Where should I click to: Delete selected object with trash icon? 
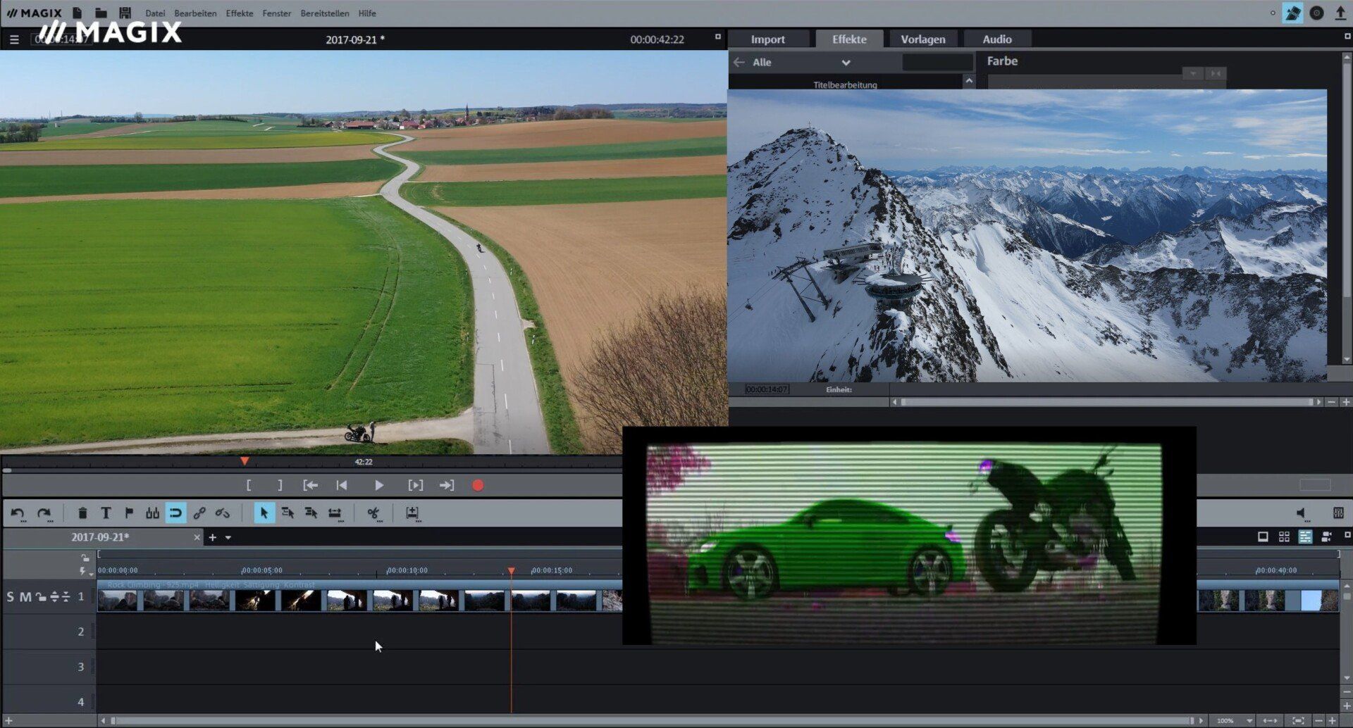click(82, 513)
